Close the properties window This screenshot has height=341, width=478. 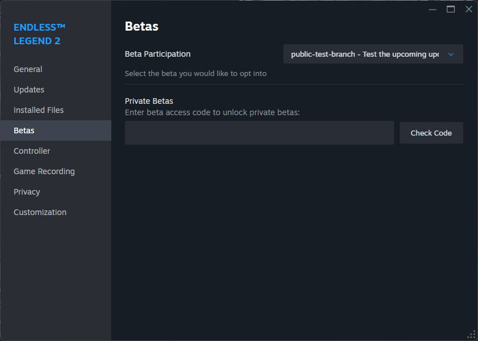469,9
